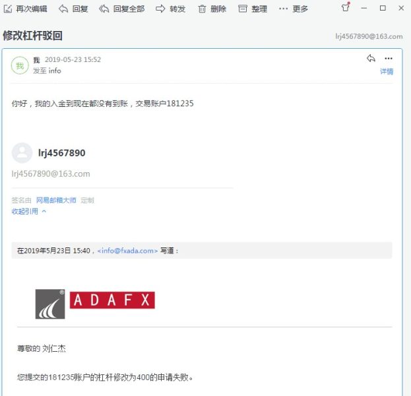
Task: Open the three-dot menu in message header
Action: point(389,58)
